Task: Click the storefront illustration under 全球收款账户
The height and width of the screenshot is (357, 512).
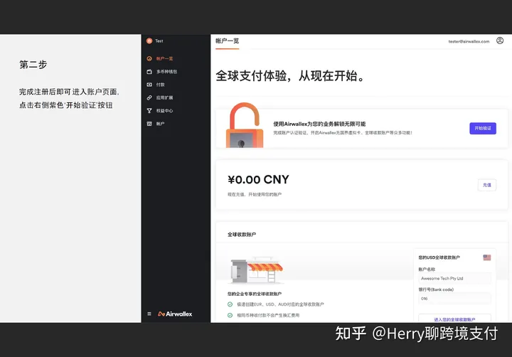Action: [x=257, y=270]
